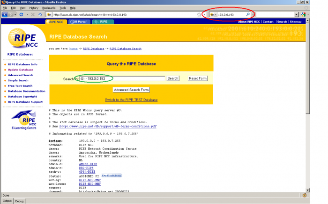Bookmark this page with the star icon
The width and height of the screenshot is (328, 204).
coord(199,14)
